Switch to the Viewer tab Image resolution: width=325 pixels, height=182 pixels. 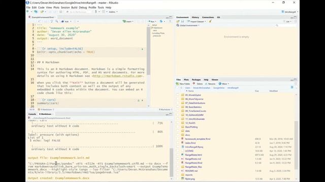(x=214, y=80)
